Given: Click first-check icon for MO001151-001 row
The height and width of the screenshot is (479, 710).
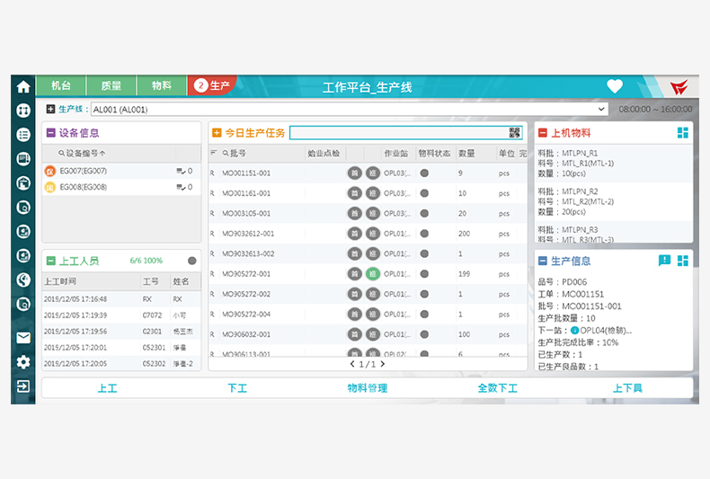Looking at the screenshot, I should pos(354,173).
